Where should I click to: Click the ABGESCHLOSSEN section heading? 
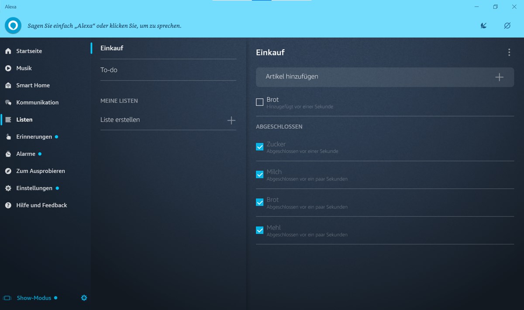(x=279, y=127)
